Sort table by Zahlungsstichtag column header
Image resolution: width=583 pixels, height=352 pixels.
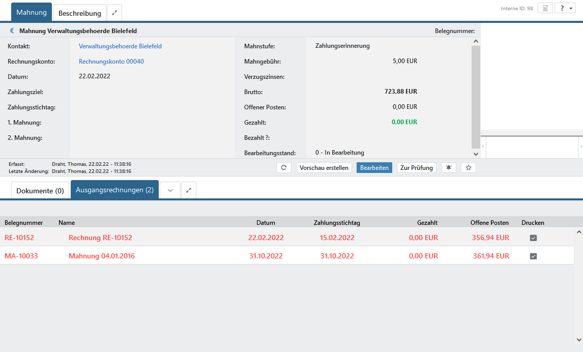tap(337, 223)
